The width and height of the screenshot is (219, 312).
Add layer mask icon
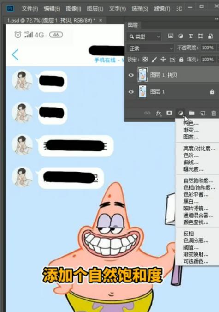pyautogui.click(x=169, y=113)
